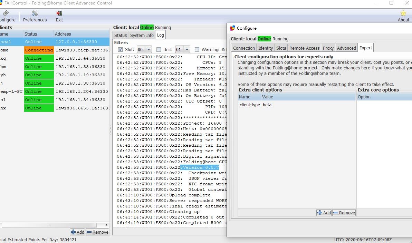Add a client to the clients list
Image resolution: width=412 pixels, height=243 pixels.
point(77,232)
